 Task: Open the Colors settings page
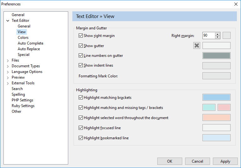[x=23, y=38]
